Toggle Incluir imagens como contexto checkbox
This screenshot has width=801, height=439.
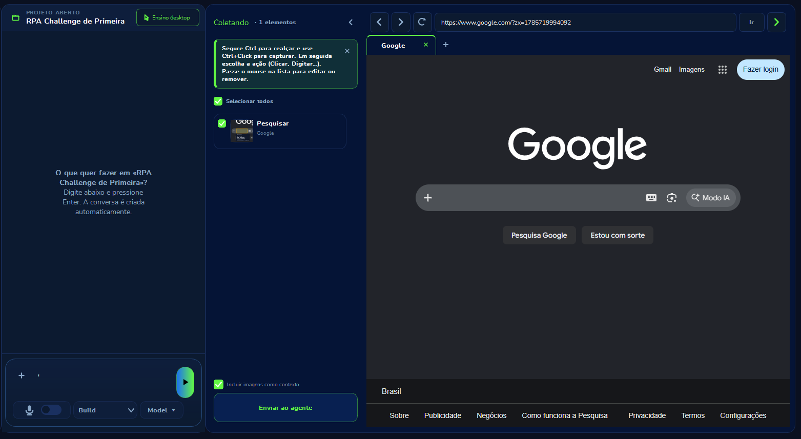tap(219, 384)
